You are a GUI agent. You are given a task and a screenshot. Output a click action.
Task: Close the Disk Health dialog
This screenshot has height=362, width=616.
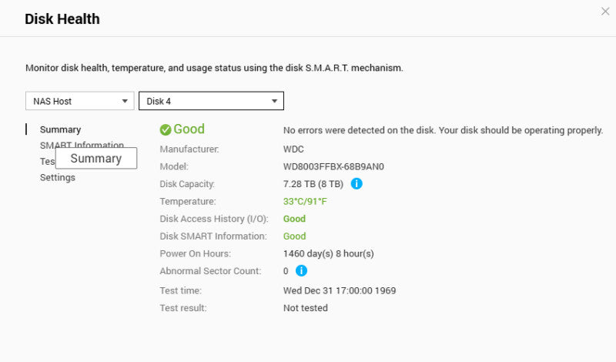(605, 12)
